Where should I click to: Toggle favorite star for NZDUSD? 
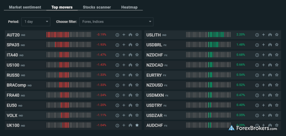pos(277,85)
